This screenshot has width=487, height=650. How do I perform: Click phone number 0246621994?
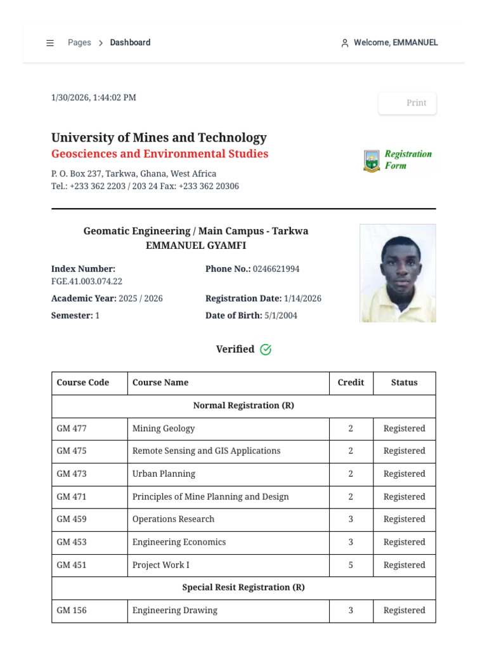tap(276, 269)
